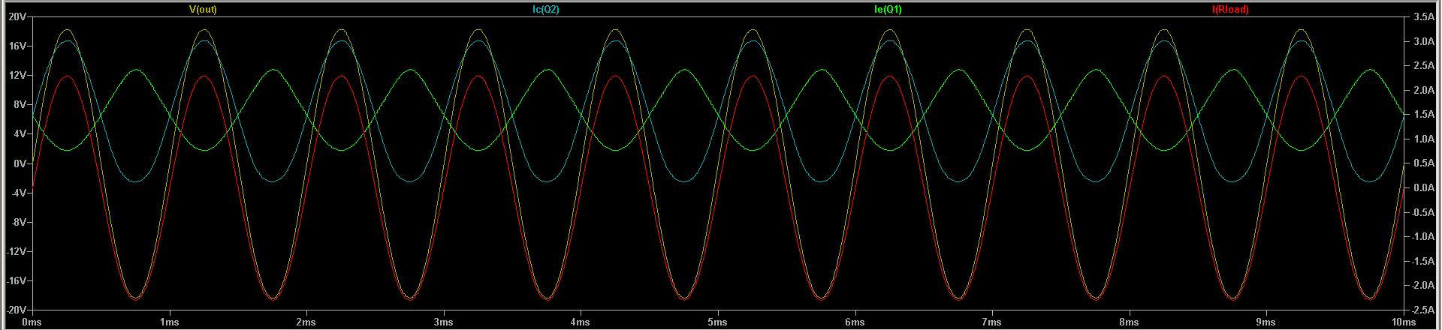This screenshot has height=330, width=1442.
Task: Click the 3.5A right axis label
Action: (1423, 16)
